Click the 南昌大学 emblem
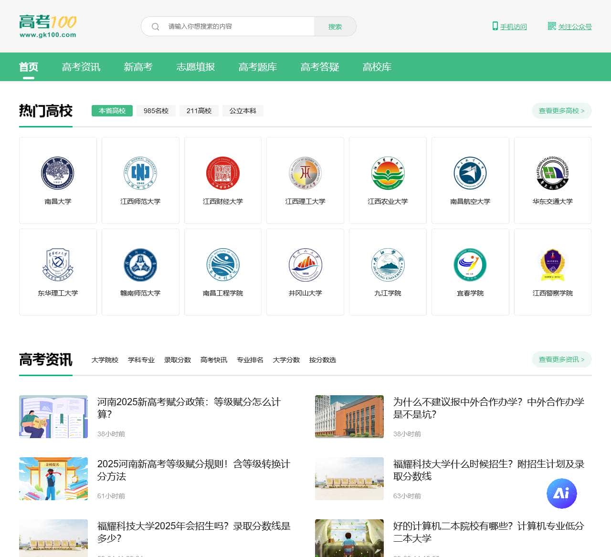611x557 pixels. point(58,173)
